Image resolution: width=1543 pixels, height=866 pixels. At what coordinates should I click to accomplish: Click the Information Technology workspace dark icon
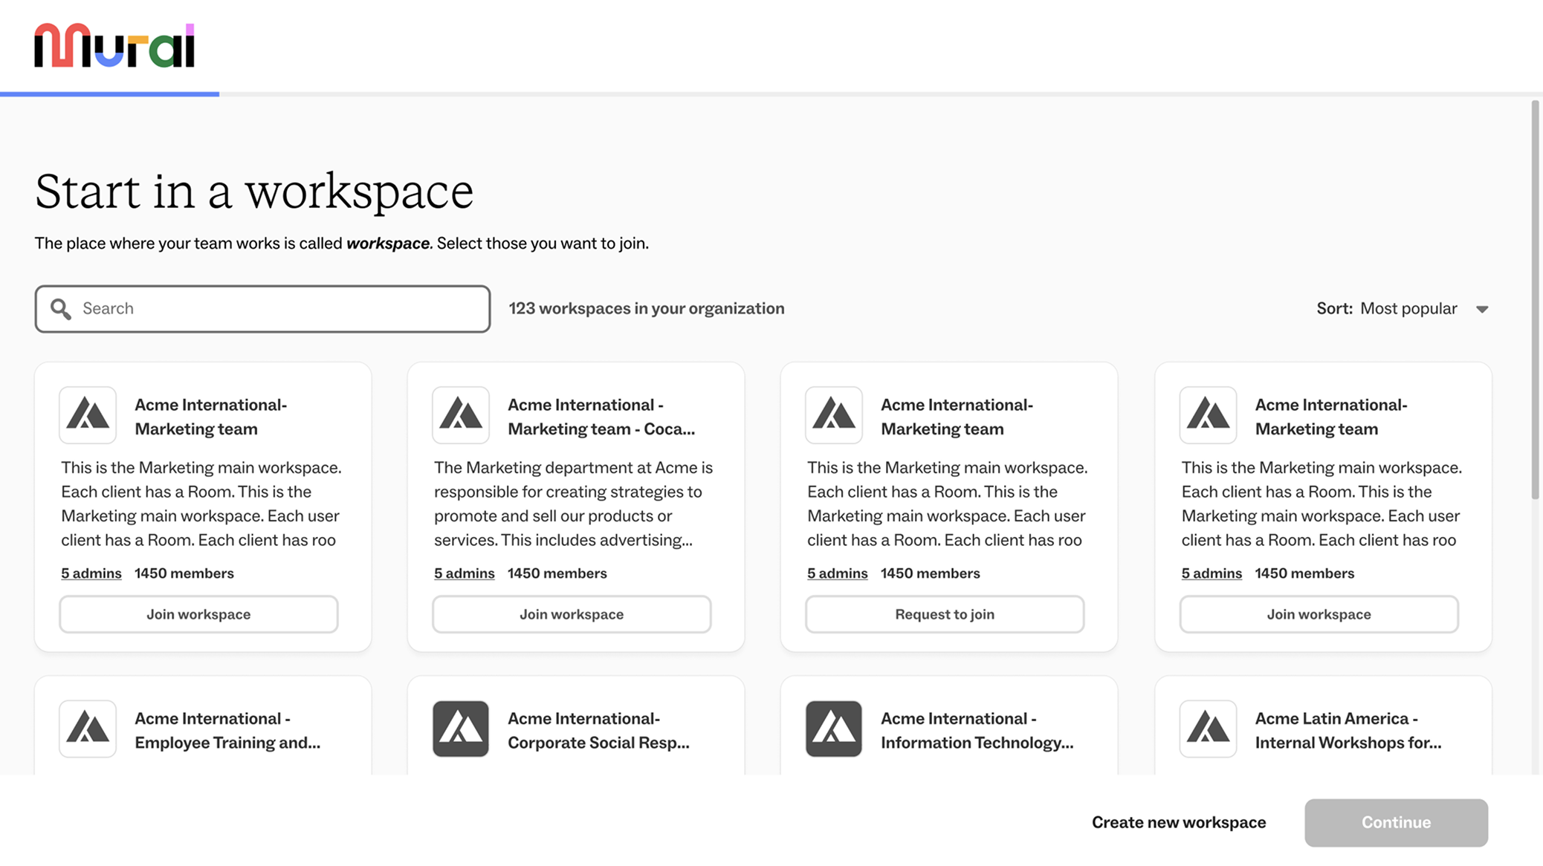point(833,729)
